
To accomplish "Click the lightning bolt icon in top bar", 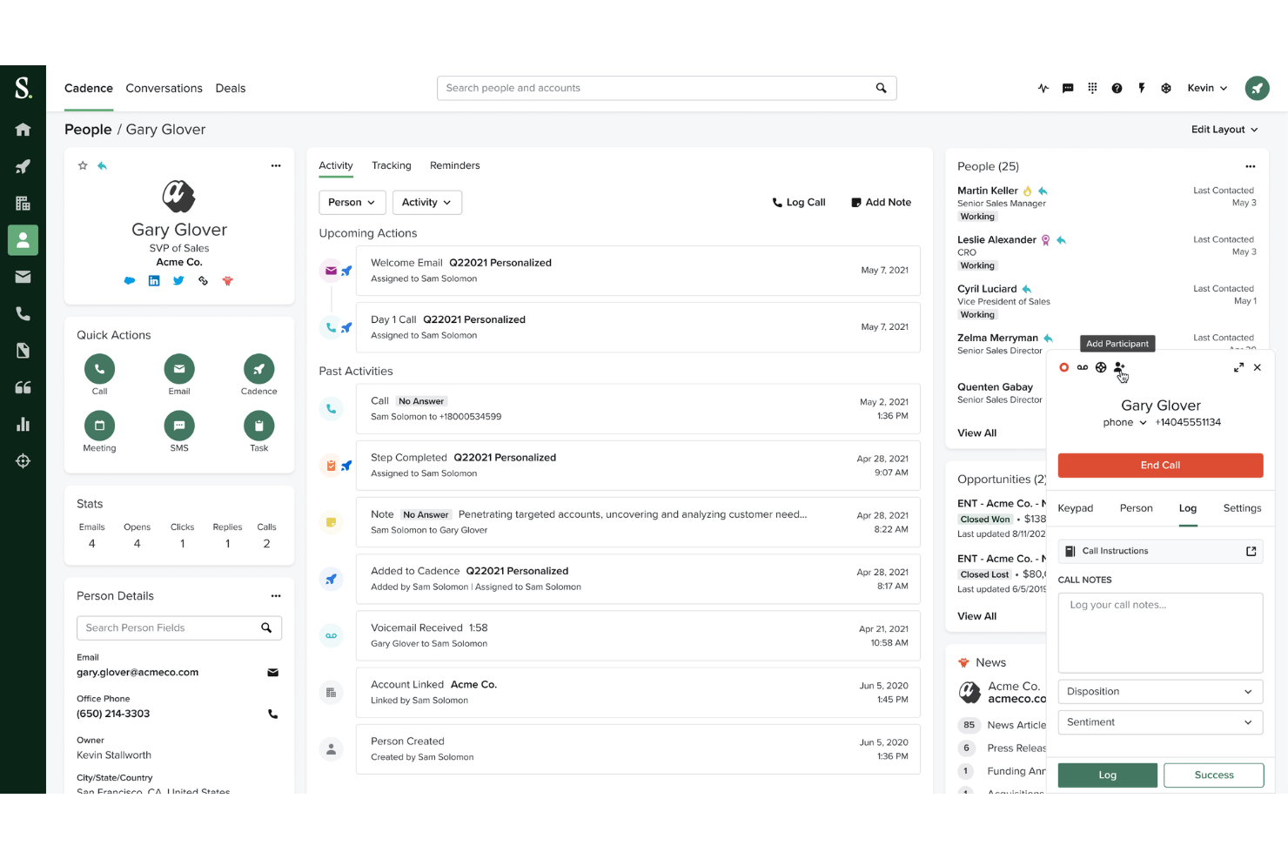I will click(1141, 88).
